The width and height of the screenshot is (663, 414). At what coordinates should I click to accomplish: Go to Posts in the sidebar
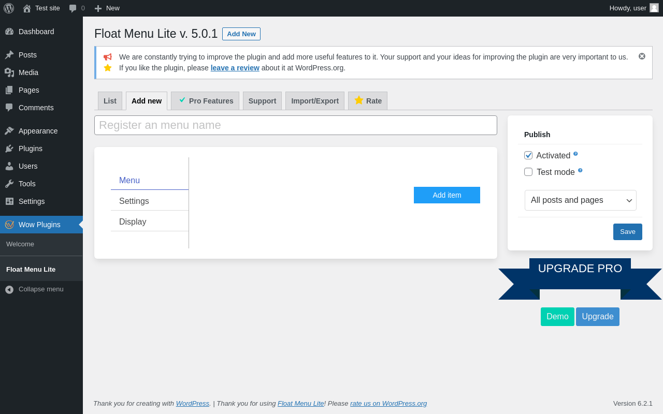tap(41, 55)
